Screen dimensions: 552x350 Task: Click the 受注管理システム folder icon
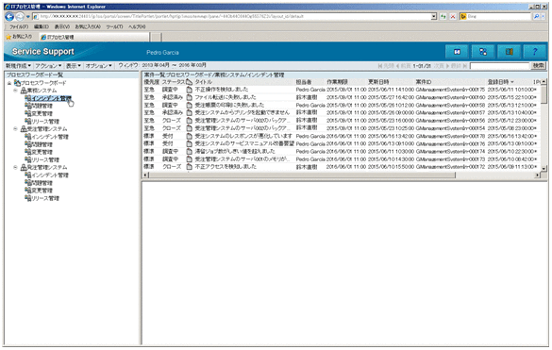coord(24,129)
